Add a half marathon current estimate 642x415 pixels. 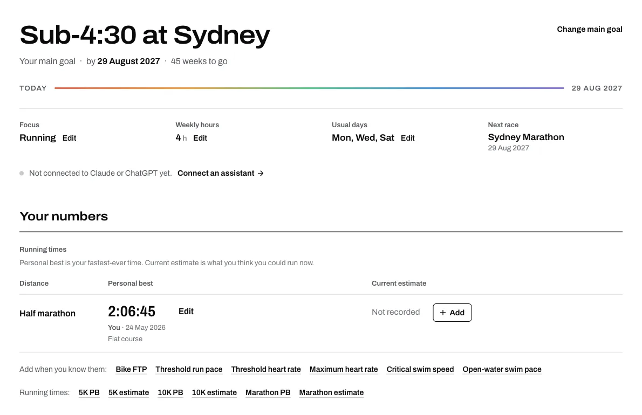tap(452, 313)
